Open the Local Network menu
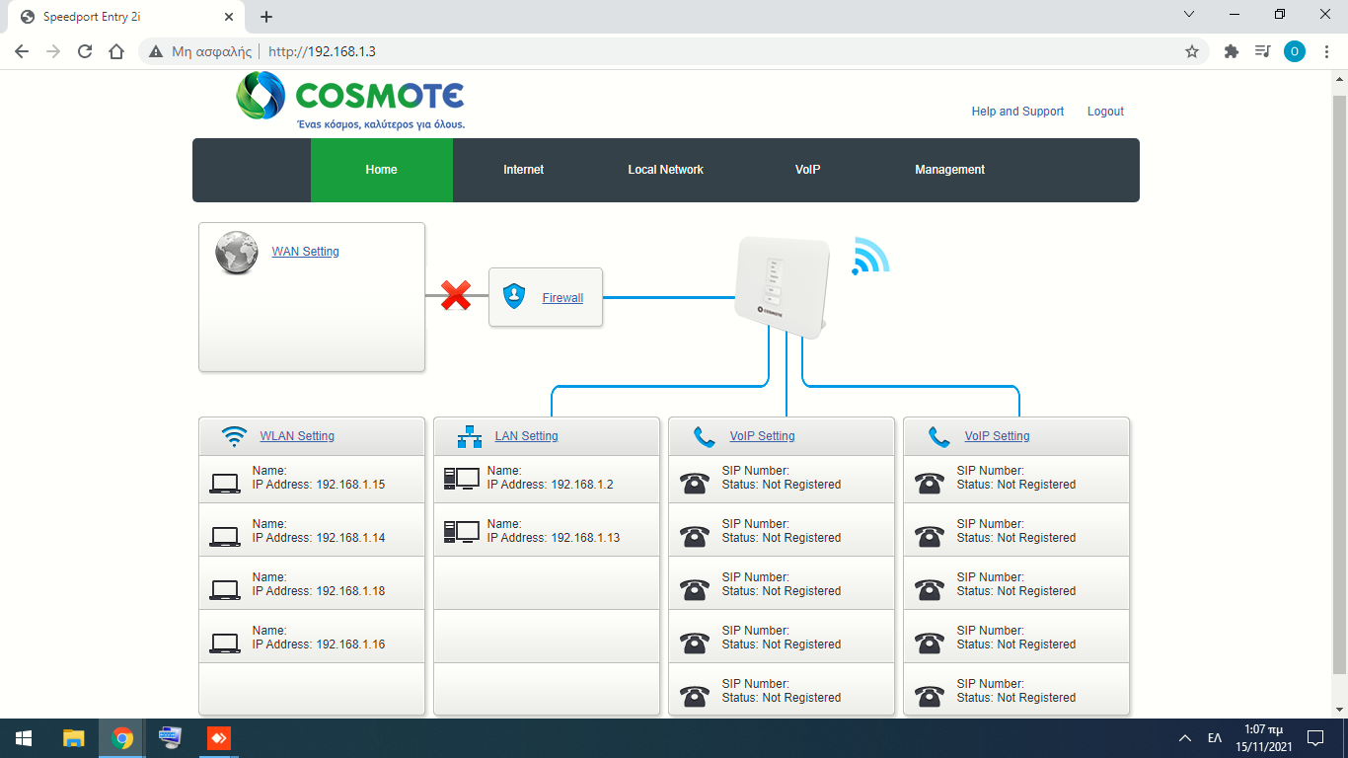The image size is (1348, 758). click(x=666, y=170)
